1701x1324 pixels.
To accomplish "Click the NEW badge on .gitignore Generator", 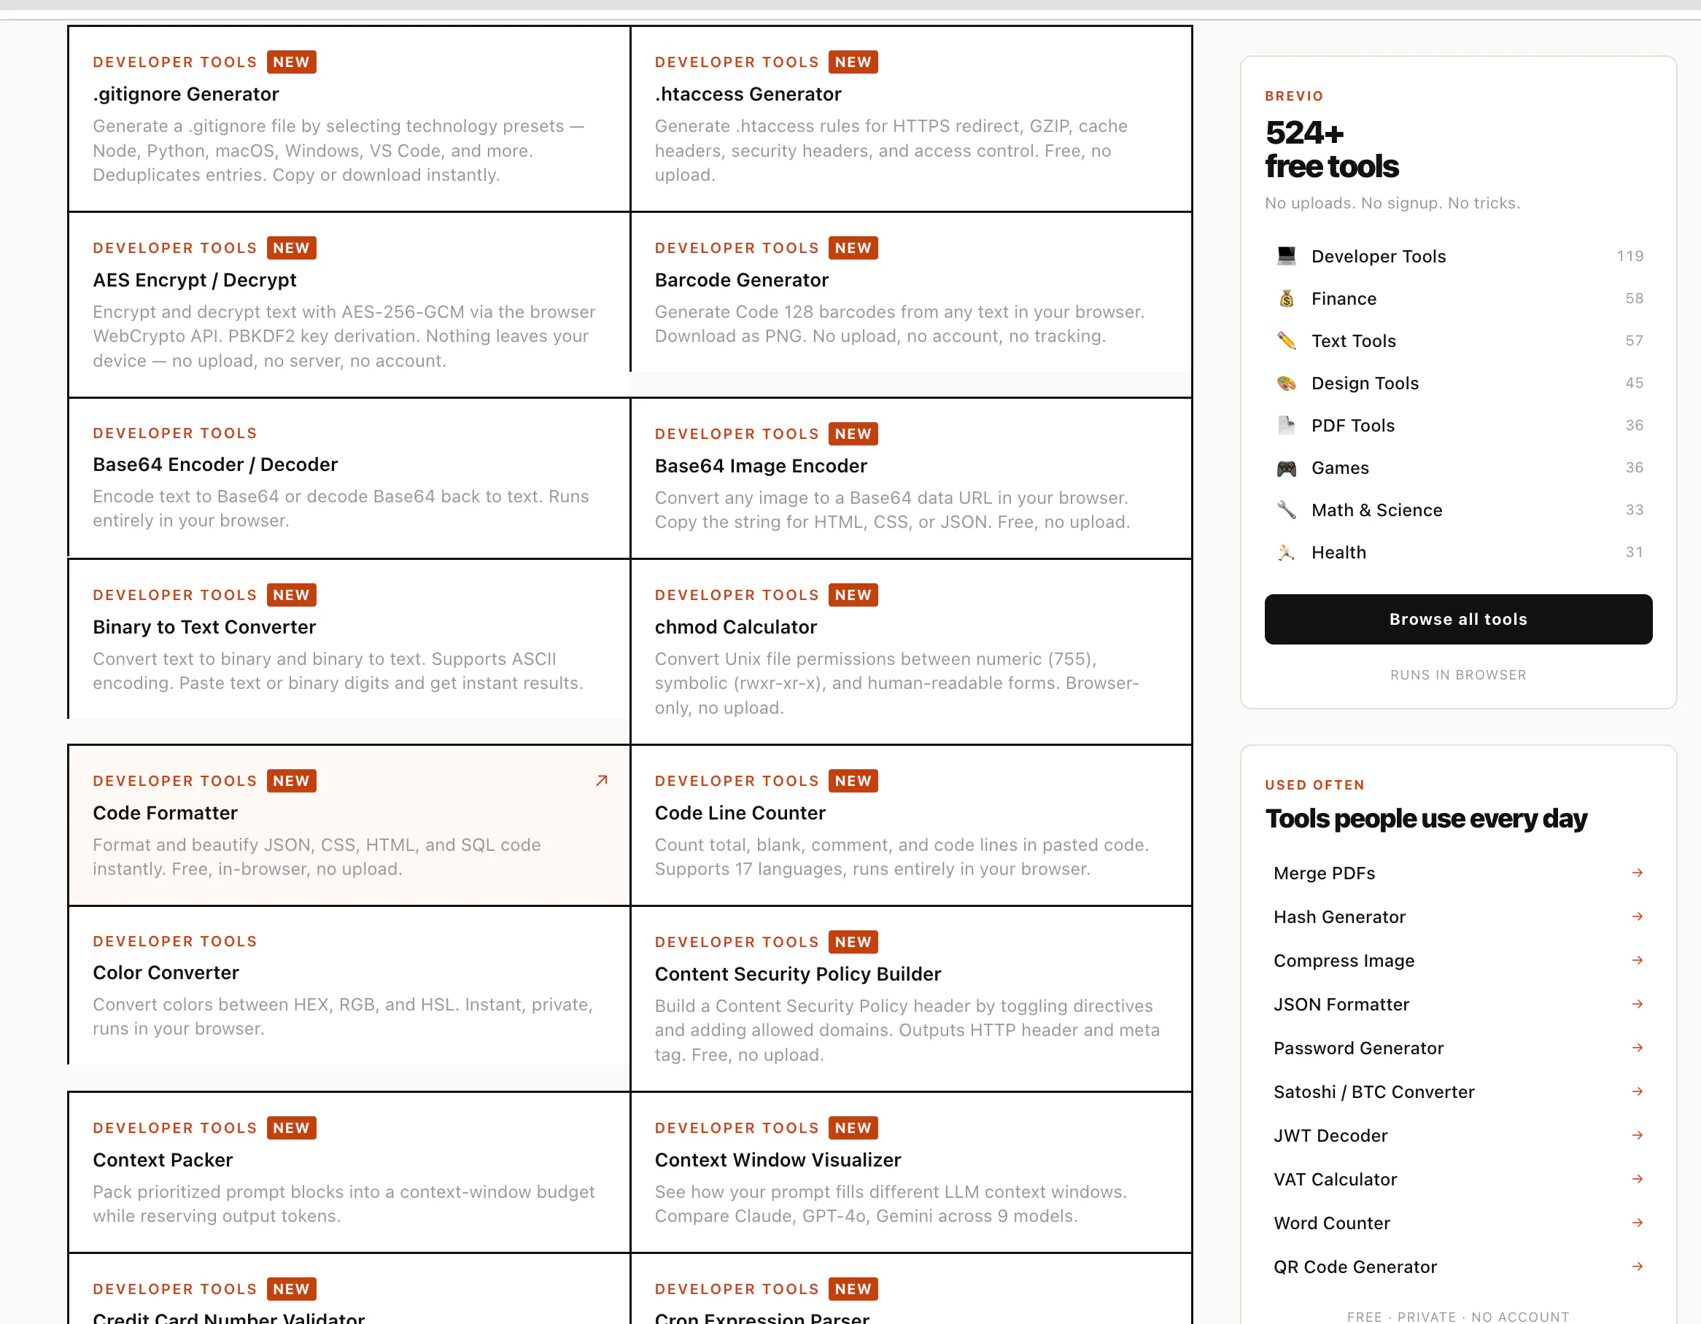I will point(291,62).
